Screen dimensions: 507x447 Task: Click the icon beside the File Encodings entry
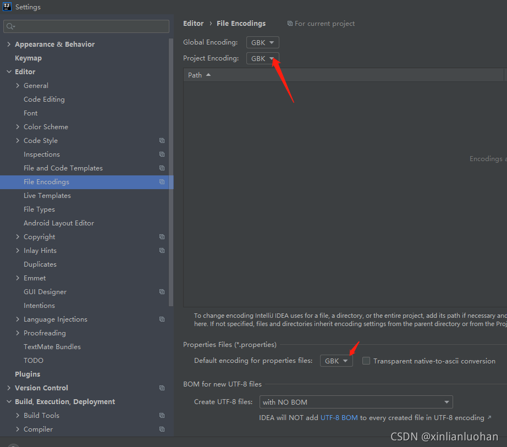162,181
